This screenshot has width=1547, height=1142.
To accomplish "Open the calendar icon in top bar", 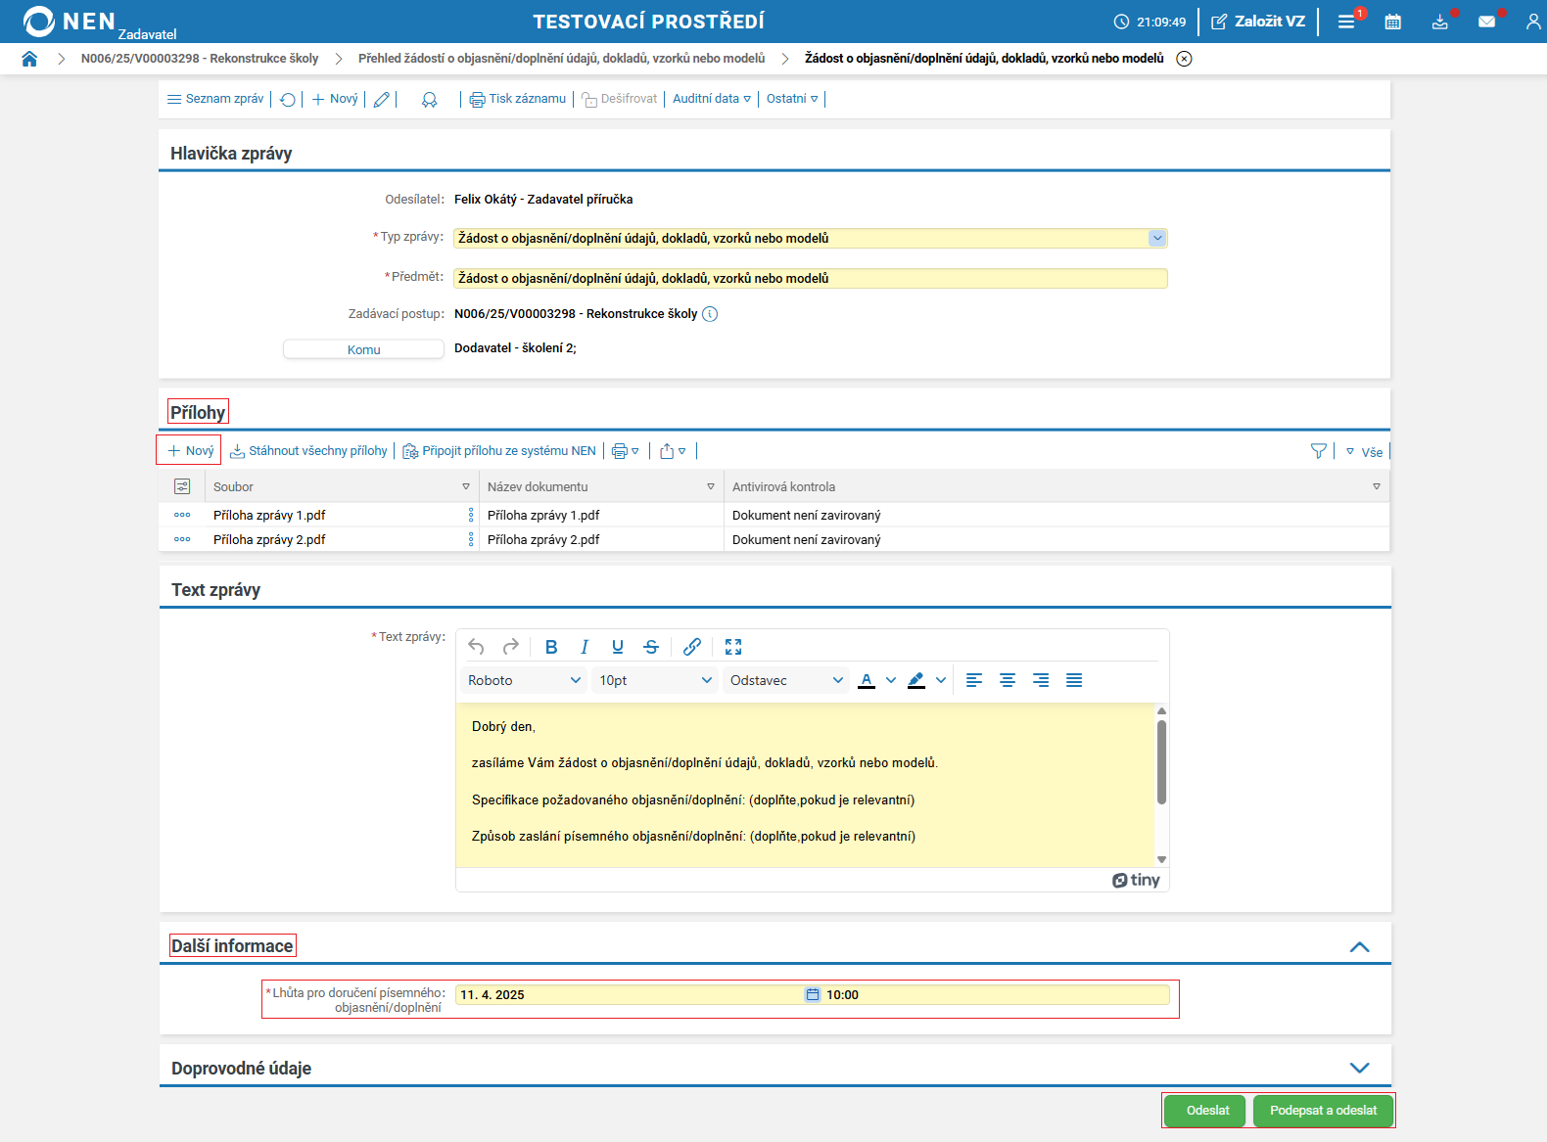I will pyautogui.click(x=1392, y=22).
